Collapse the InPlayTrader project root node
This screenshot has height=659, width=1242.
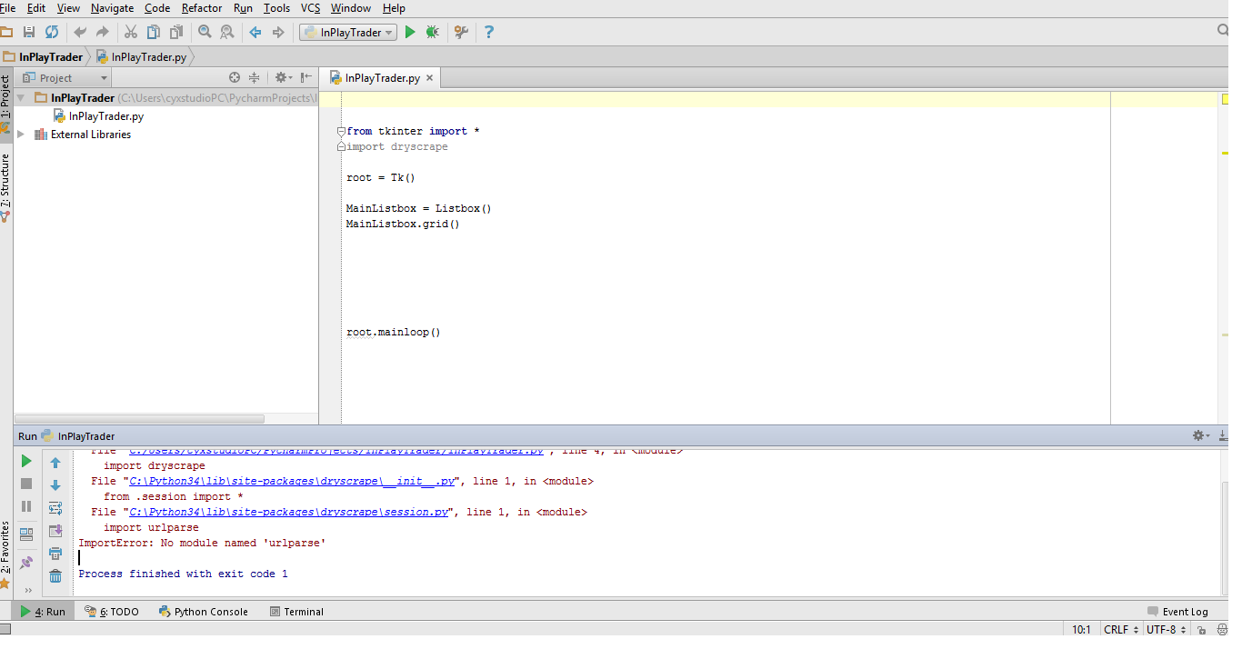tap(20, 97)
